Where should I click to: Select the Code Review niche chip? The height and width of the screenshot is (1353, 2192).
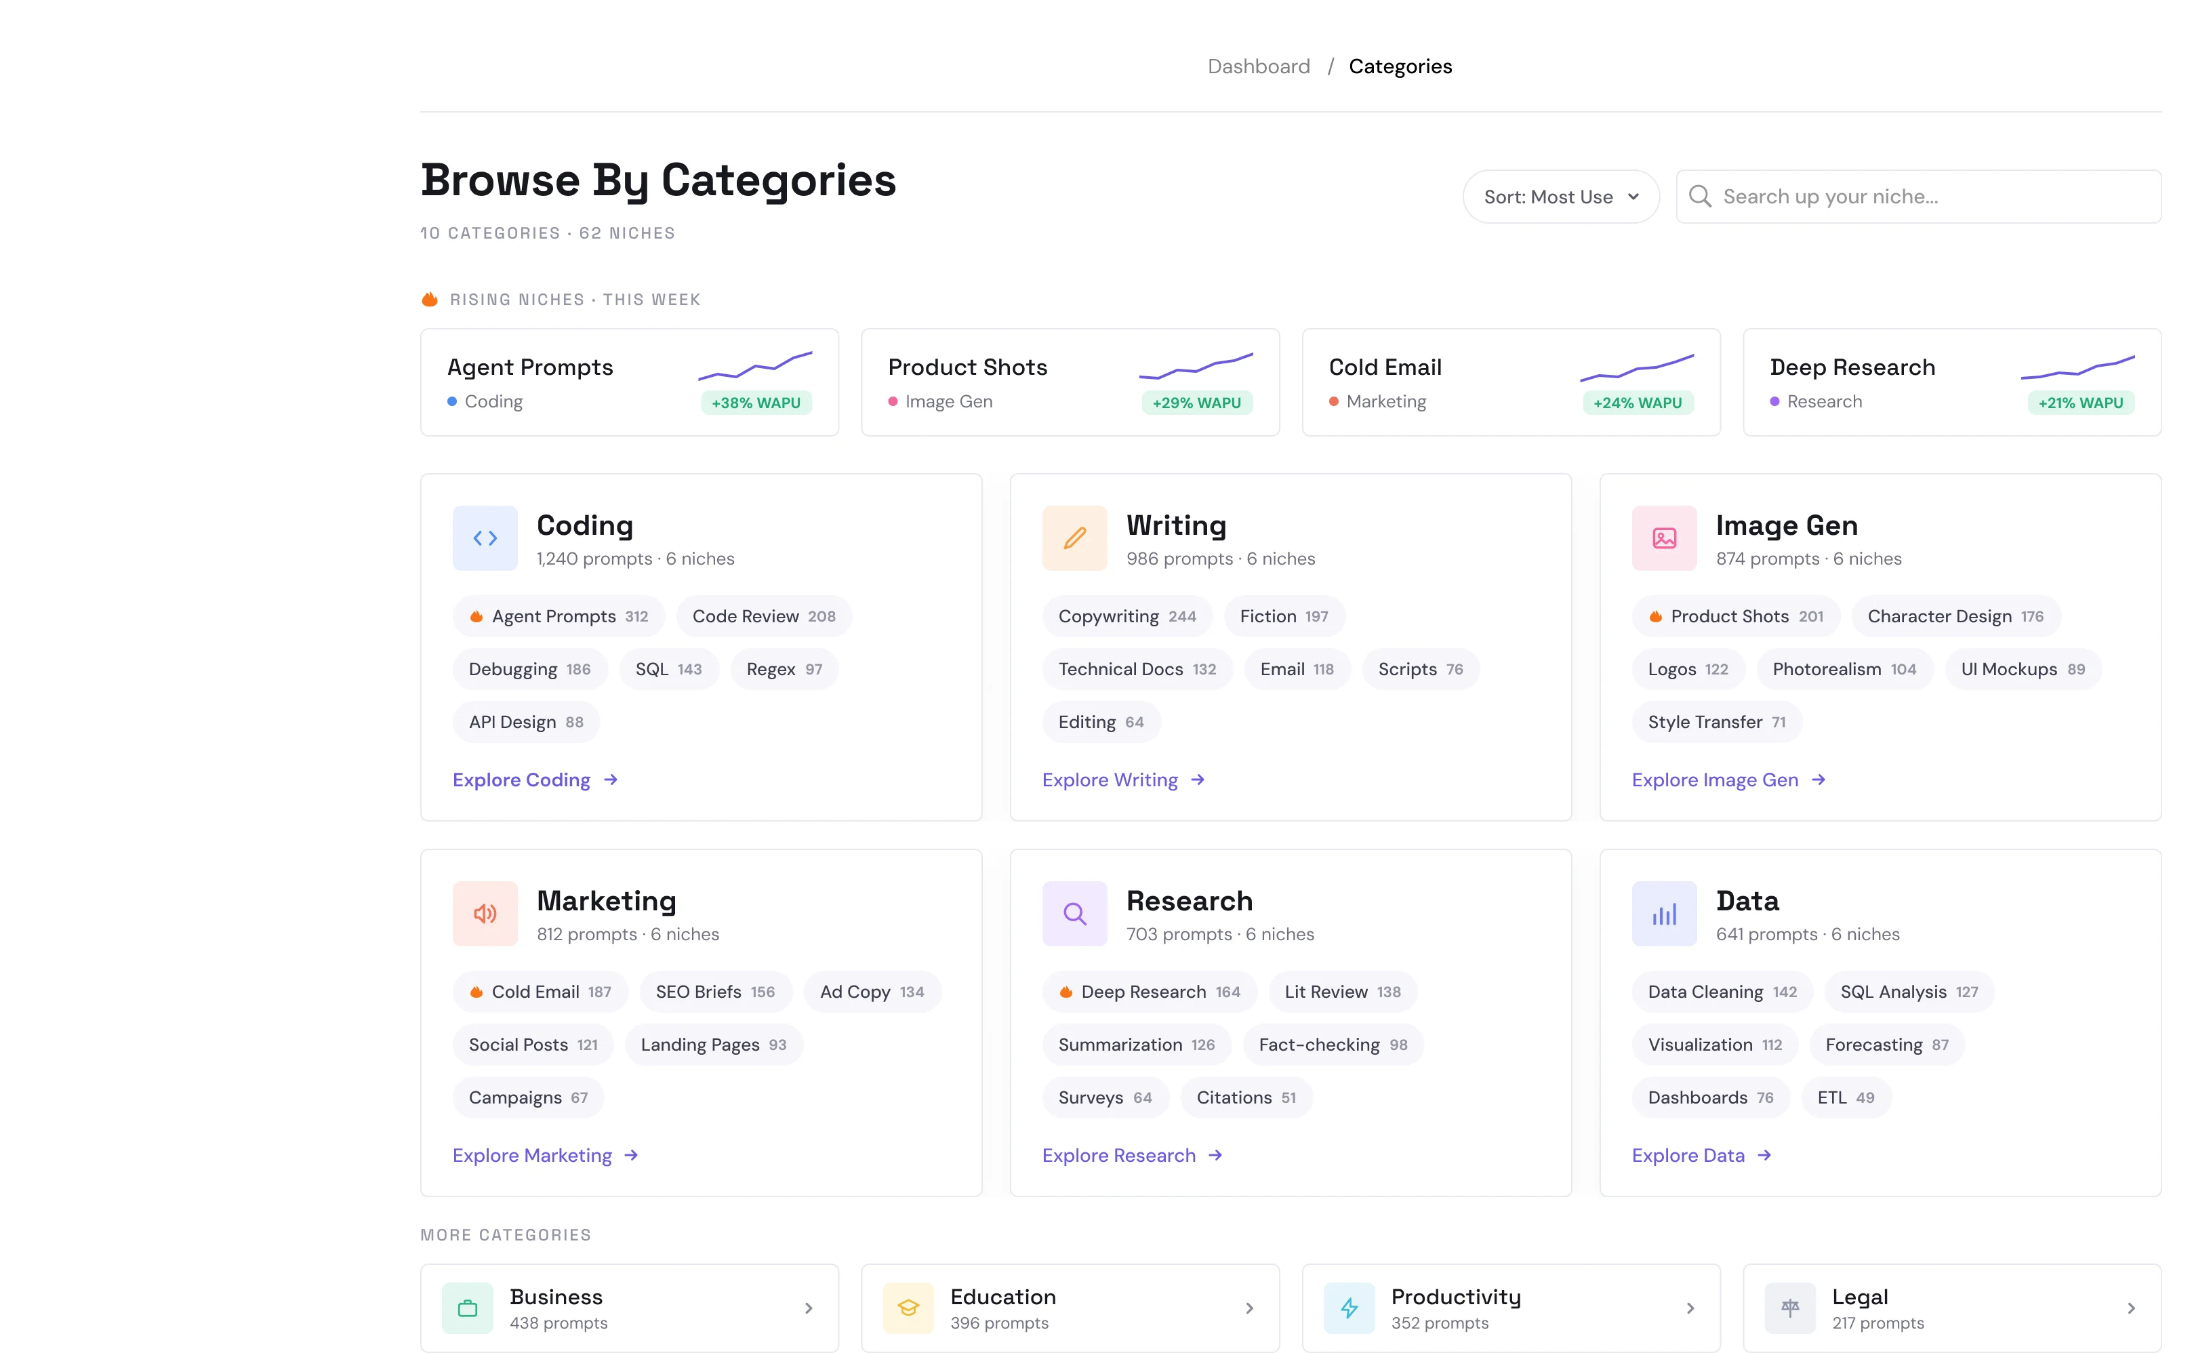[764, 617]
